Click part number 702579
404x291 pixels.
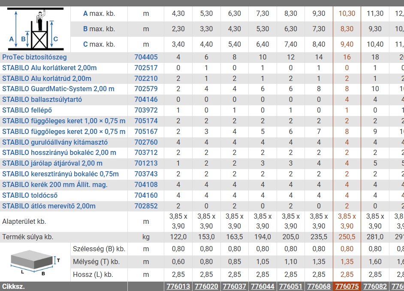click(x=146, y=89)
